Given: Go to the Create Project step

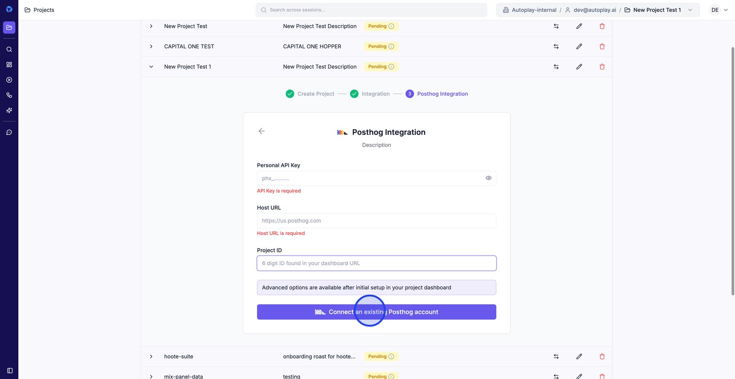Looking at the screenshot, I should tap(316, 94).
